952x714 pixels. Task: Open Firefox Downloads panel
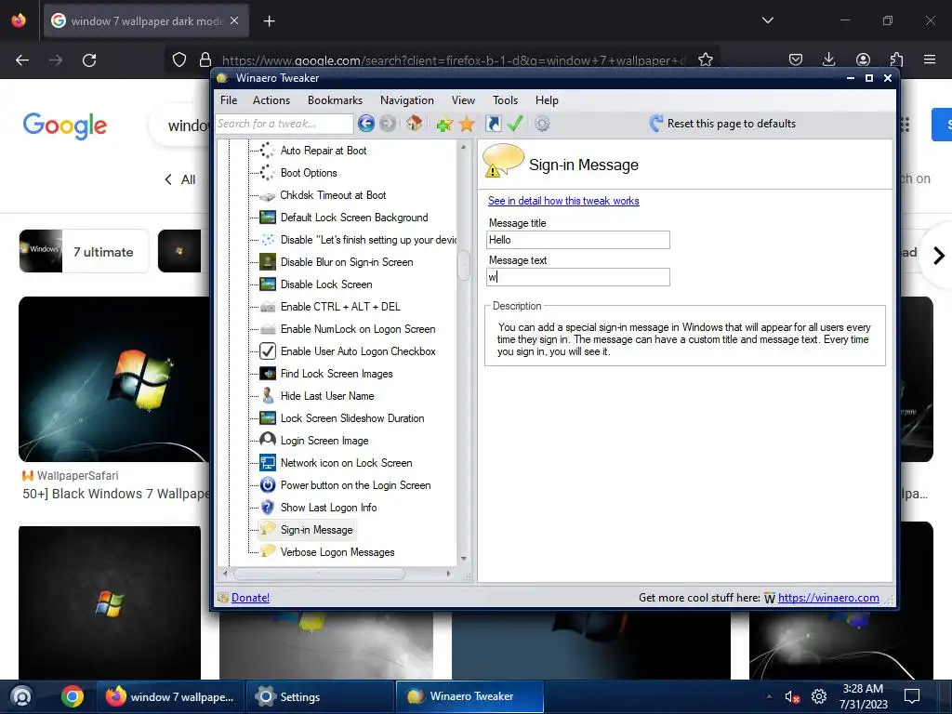828,59
